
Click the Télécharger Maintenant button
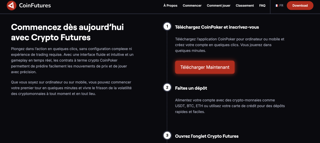[x=205, y=67]
